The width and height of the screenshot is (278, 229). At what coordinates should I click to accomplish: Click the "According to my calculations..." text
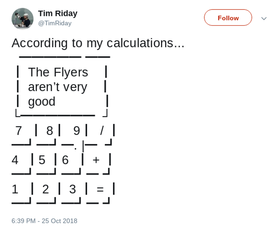click(x=98, y=43)
